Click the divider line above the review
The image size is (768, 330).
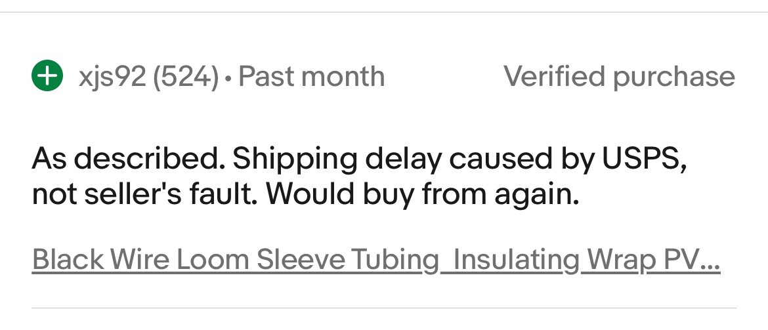click(384, 12)
